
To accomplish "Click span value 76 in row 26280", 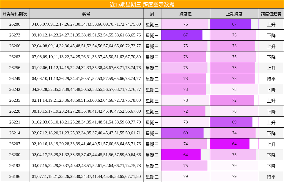I will pos(186,24).
